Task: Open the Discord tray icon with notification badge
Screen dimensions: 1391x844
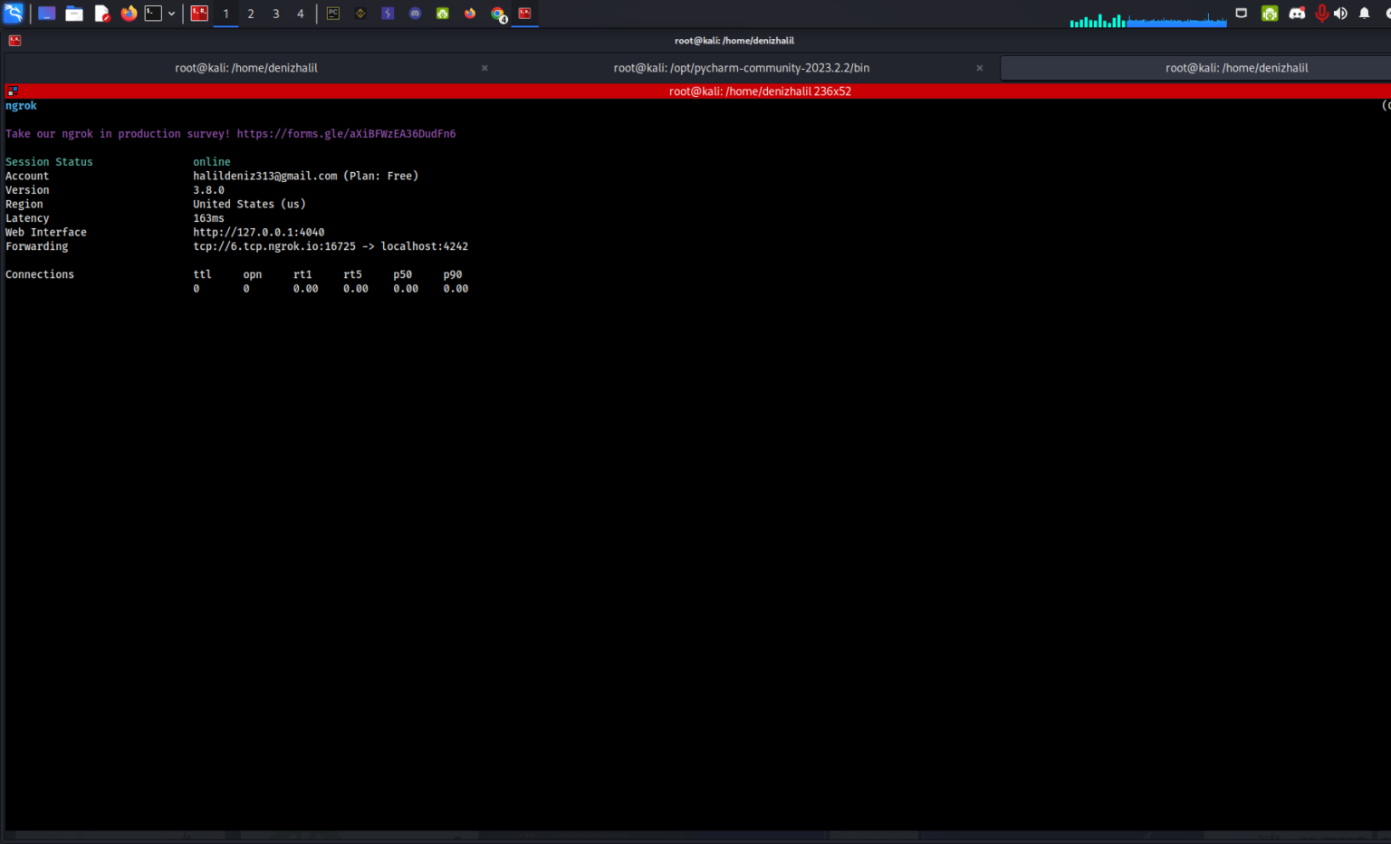Action: 1298,13
